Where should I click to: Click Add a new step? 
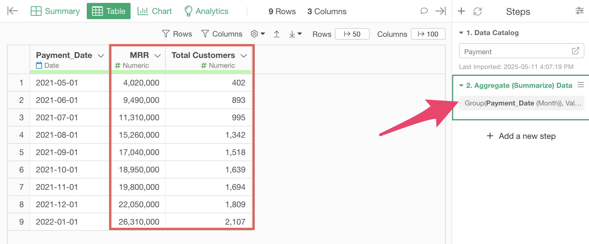click(x=521, y=136)
